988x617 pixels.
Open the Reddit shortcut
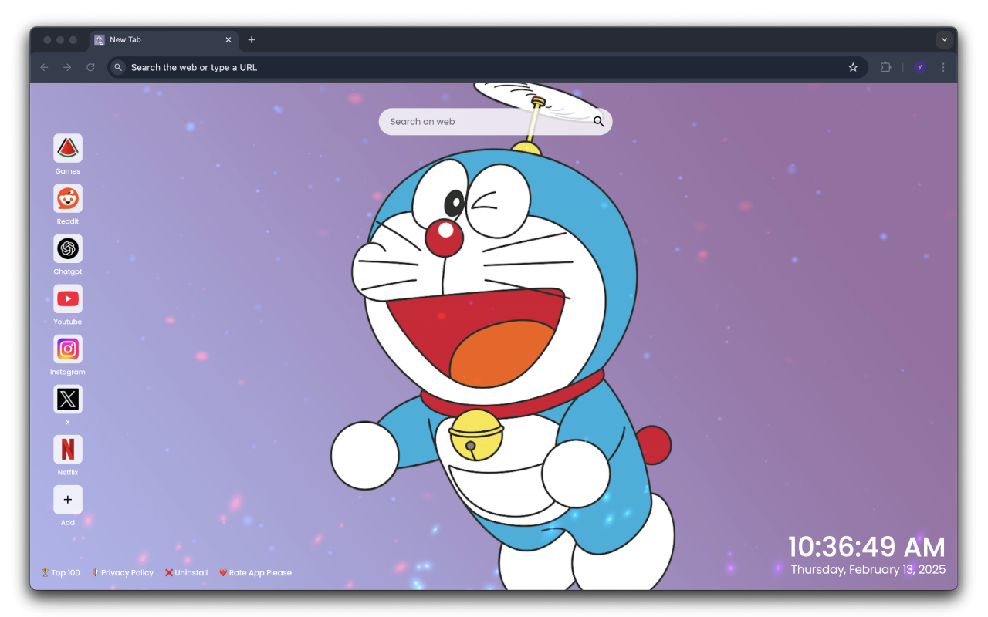(67, 198)
